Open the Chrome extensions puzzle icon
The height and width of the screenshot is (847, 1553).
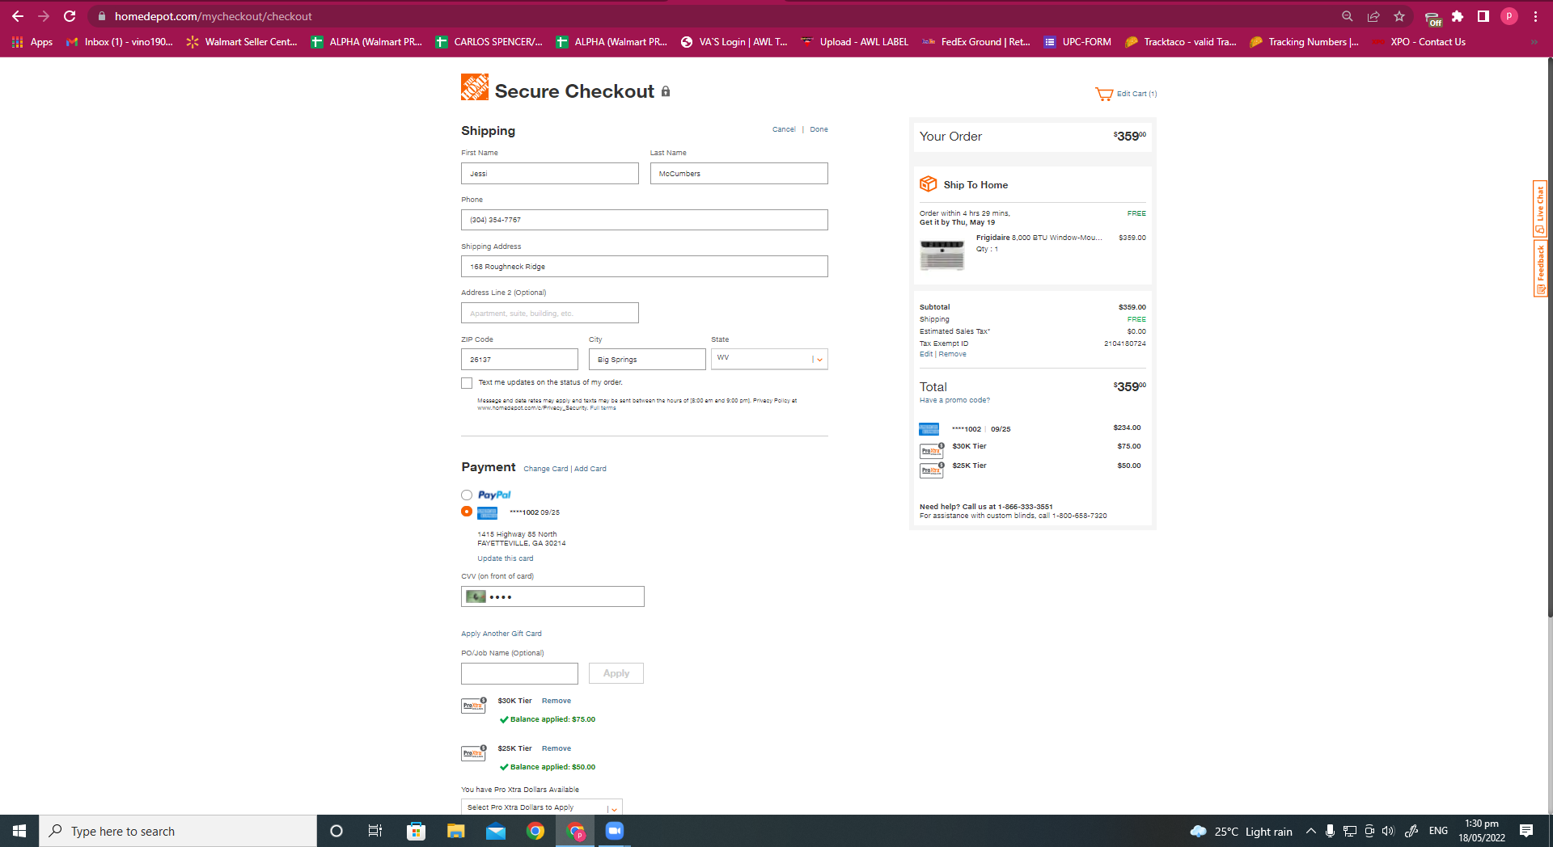click(1458, 16)
